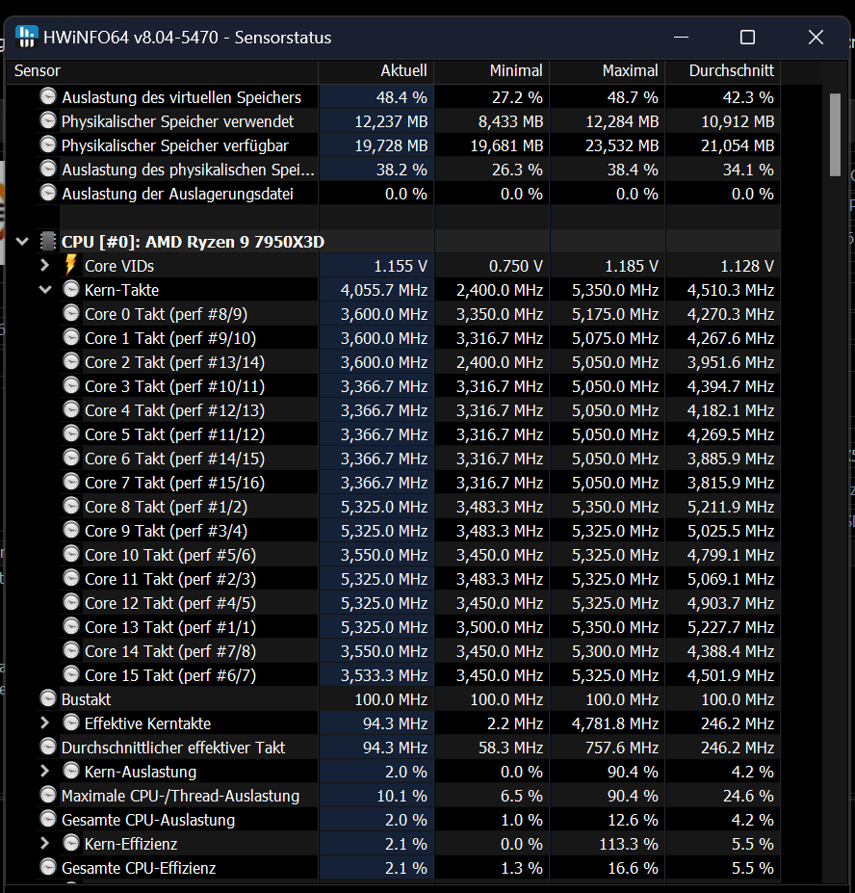Click the 16.6 % Gesamte CPU-Effizienz maximum
Viewport: 855px width, 893px height.
pos(633,868)
